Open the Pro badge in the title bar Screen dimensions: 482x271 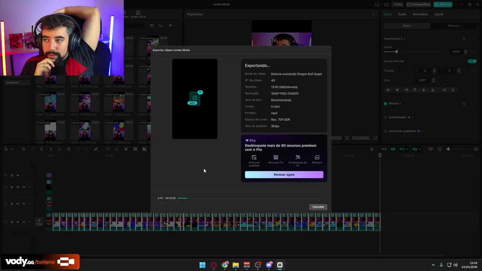coord(398,5)
